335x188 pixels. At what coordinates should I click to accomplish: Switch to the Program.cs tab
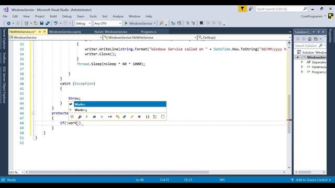pyautogui.click(x=149, y=32)
